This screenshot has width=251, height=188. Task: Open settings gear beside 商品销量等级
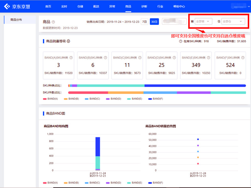(68, 41)
